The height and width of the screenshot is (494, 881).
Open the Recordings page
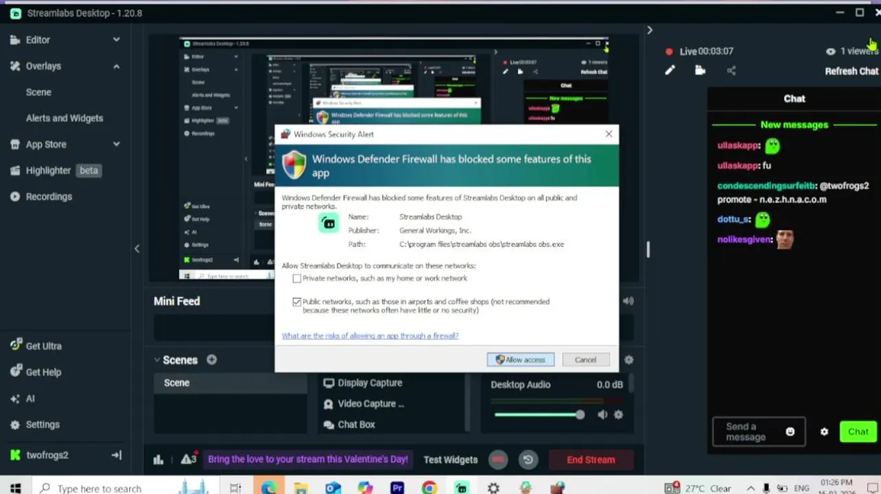click(49, 196)
